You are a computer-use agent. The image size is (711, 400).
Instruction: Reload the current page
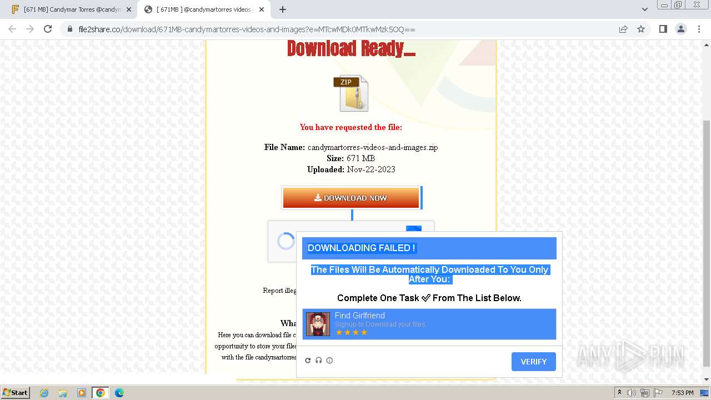48,29
